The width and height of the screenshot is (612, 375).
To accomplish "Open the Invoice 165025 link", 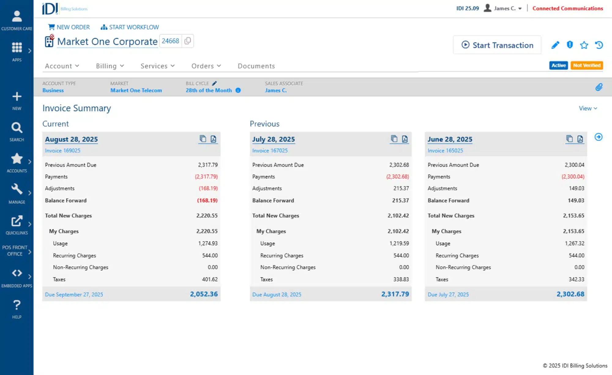I will click(x=445, y=151).
